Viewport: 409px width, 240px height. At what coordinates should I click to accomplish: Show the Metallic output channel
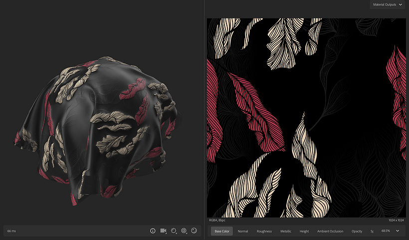click(286, 231)
